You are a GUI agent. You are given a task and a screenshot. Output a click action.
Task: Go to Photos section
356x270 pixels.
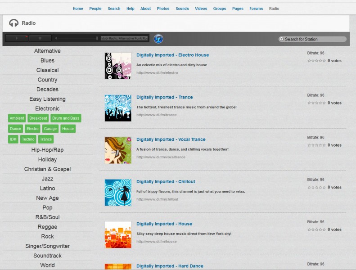click(163, 9)
